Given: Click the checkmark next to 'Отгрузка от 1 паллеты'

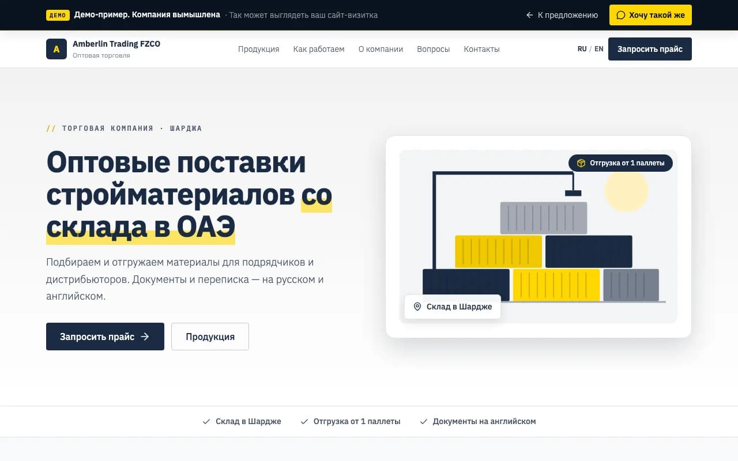Looking at the screenshot, I should (304, 422).
